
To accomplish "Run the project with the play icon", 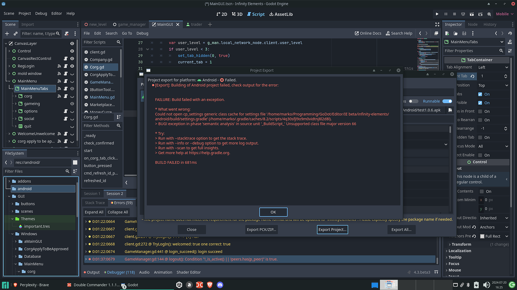I will (x=437, y=14).
